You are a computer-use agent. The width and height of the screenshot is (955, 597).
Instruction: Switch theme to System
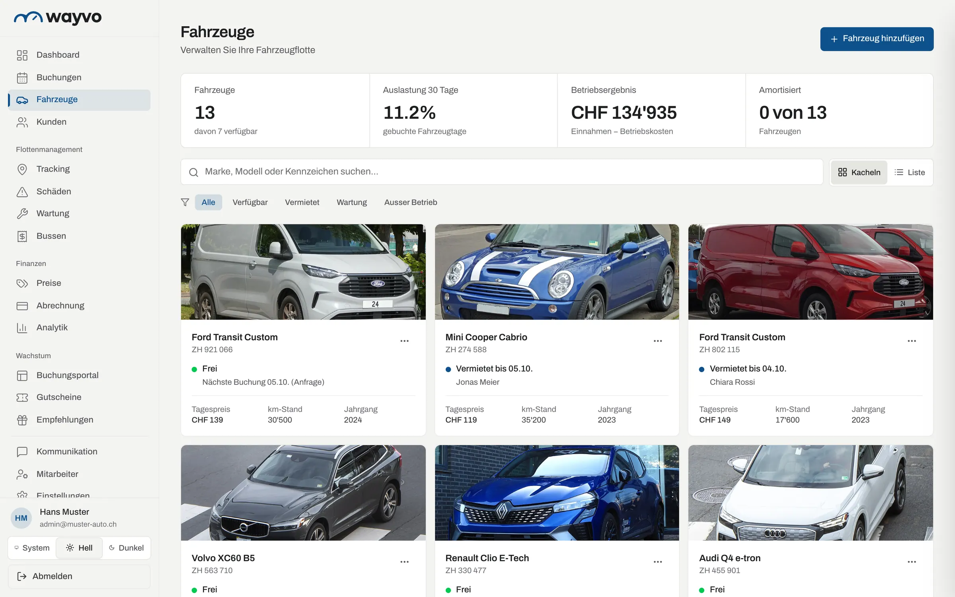[32, 548]
